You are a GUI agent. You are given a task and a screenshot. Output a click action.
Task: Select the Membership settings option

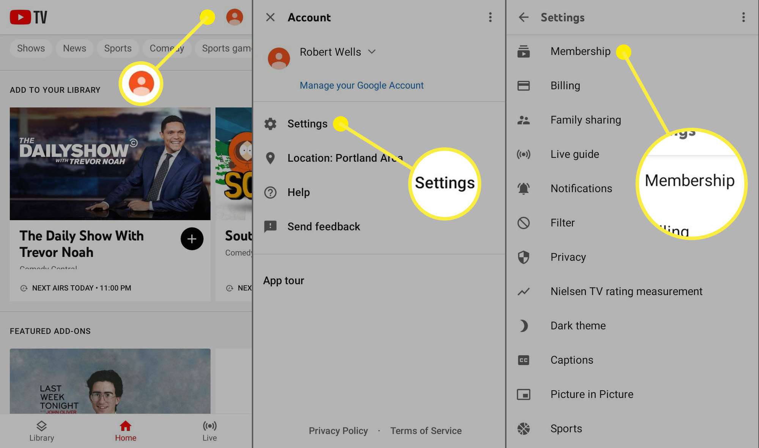580,50
